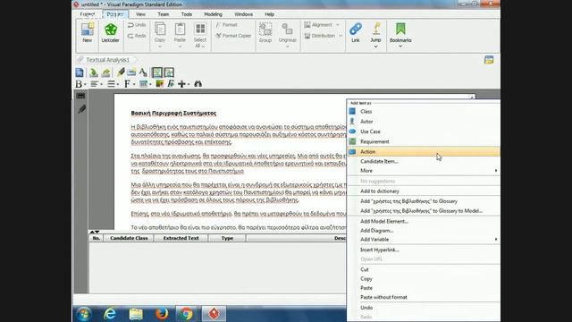572x322 pixels.
Task: Click the green Bookmarks icon
Action: pyautogui.click(x=400, y=29)
